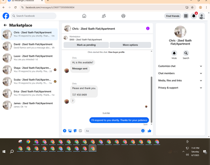Open View buyer profile link
Screen dimensions: 210x165
click(116, 52)
